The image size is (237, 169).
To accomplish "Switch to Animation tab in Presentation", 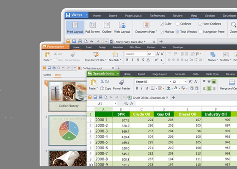I will [118, 47].
